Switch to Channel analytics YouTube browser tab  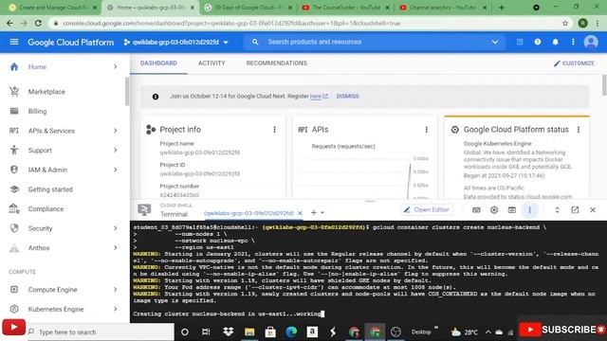(x=443, y=8)
